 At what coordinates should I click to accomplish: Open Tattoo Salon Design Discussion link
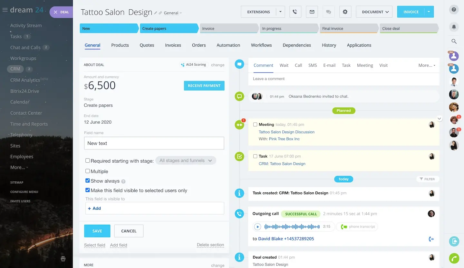(286, 132)
